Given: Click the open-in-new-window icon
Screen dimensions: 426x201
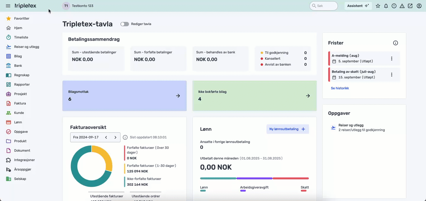Looking at the screenshot, I should point(410,6).
